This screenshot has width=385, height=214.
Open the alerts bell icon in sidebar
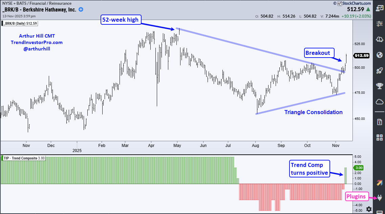pyautogui.click(x=379, y=40)
